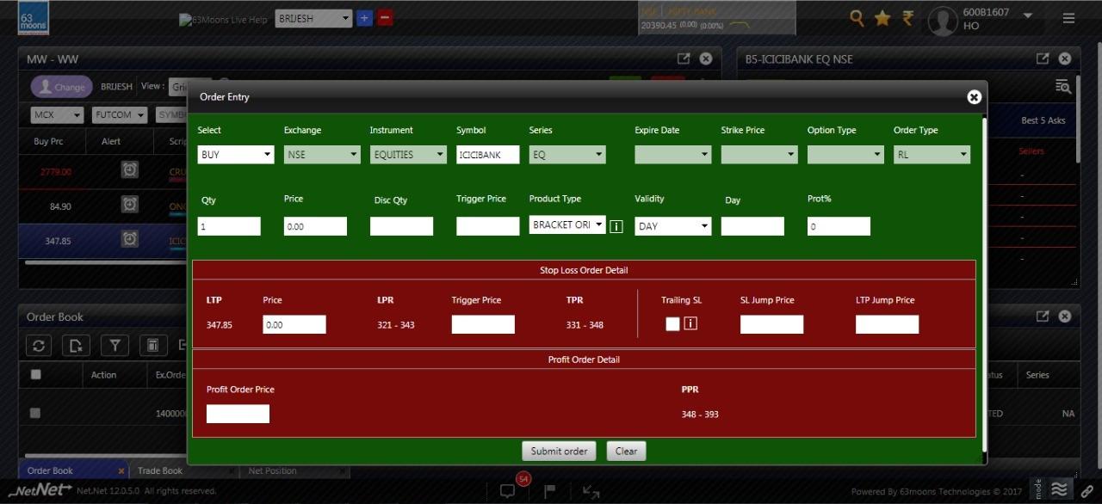Open the Validity DAY dropdown
1102x504 pixels.
(673, 226)
